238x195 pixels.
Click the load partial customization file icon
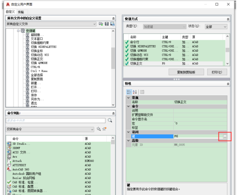pyautogui.click(x=101, y=24)
